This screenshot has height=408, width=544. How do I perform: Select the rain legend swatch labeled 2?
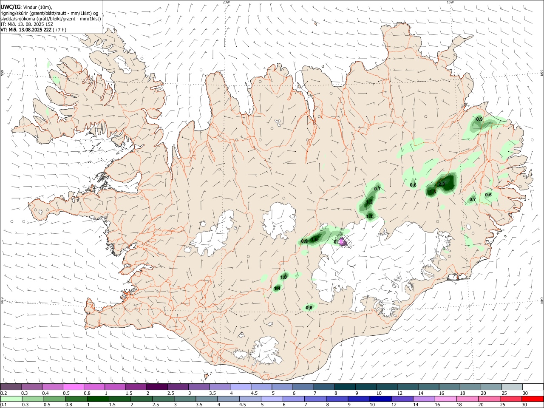click(141, 399)
